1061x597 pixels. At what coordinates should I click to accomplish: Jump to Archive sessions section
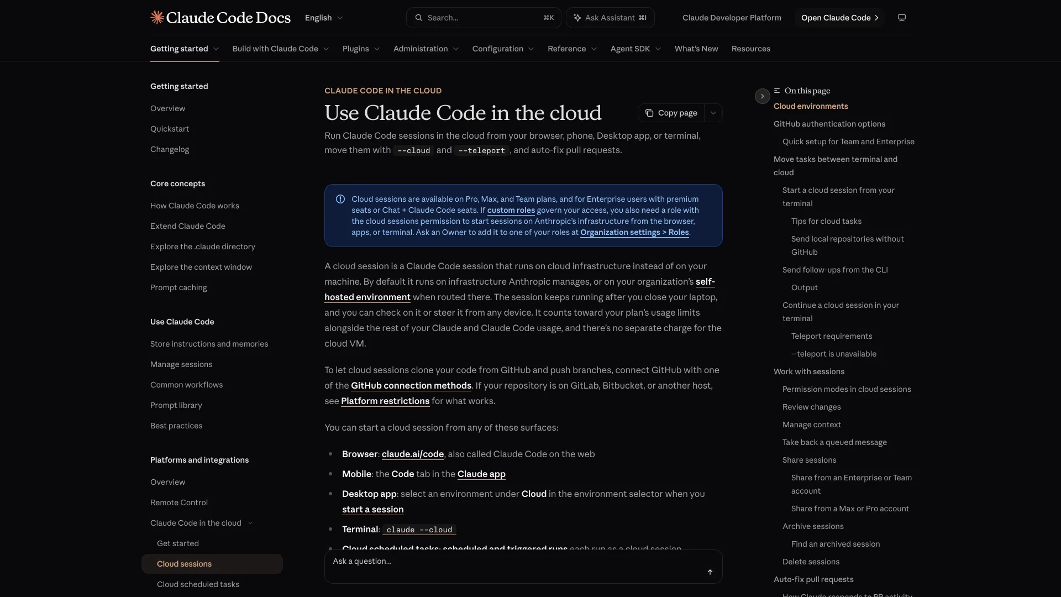[813, 526]
